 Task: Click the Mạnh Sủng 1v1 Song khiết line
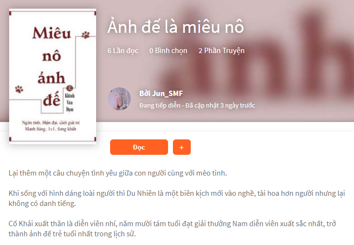point(51,129)
